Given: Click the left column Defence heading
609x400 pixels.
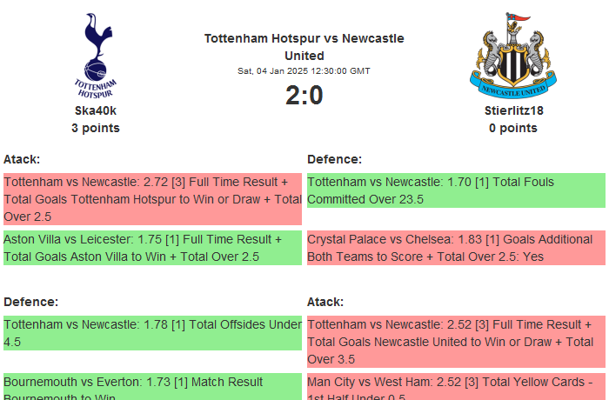Looking at the screenshot, I should point(31,302).
